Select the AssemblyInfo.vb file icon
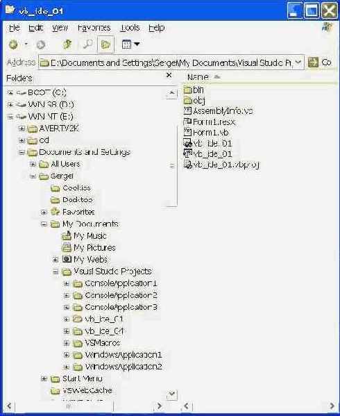The width and height of the screenshot is (340, 416). pos(187,110)
